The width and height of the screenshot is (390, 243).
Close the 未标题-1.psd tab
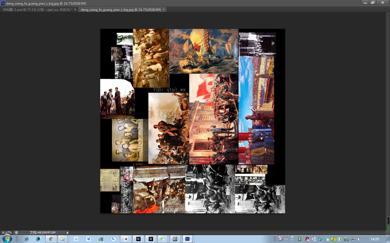75,9
